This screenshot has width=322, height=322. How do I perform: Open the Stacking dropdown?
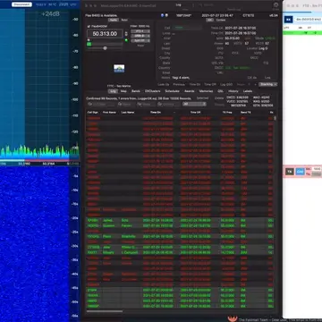[x=268, y=85]
